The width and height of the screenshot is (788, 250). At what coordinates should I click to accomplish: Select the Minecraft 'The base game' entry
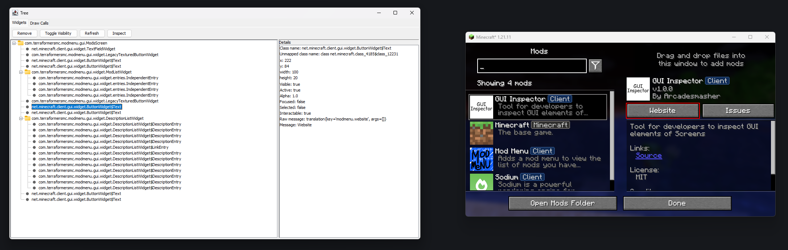537,133
